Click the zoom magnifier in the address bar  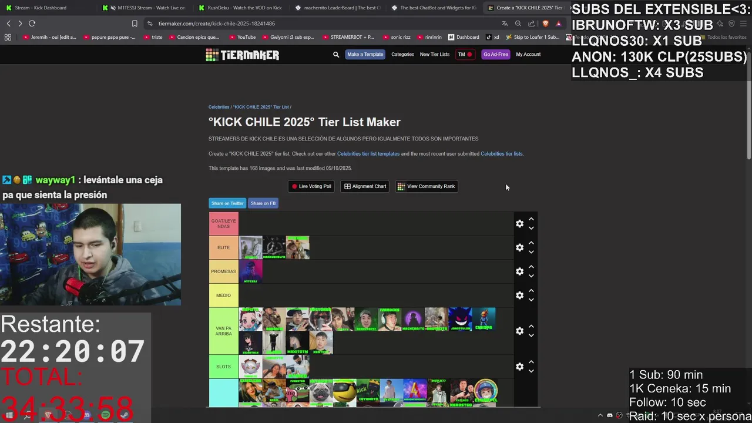(518, 23)
